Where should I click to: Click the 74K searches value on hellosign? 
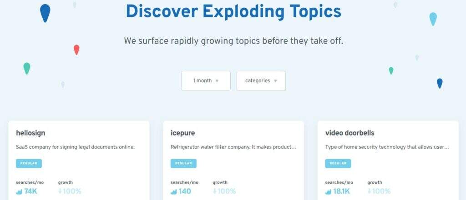(30, 191)
